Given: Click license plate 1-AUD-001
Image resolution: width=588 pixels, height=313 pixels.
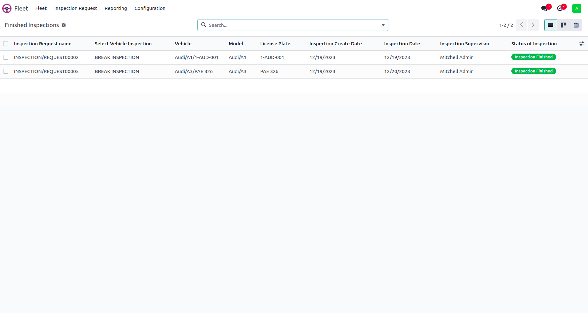Looking at the screenshot, I should tap(272, 57).
